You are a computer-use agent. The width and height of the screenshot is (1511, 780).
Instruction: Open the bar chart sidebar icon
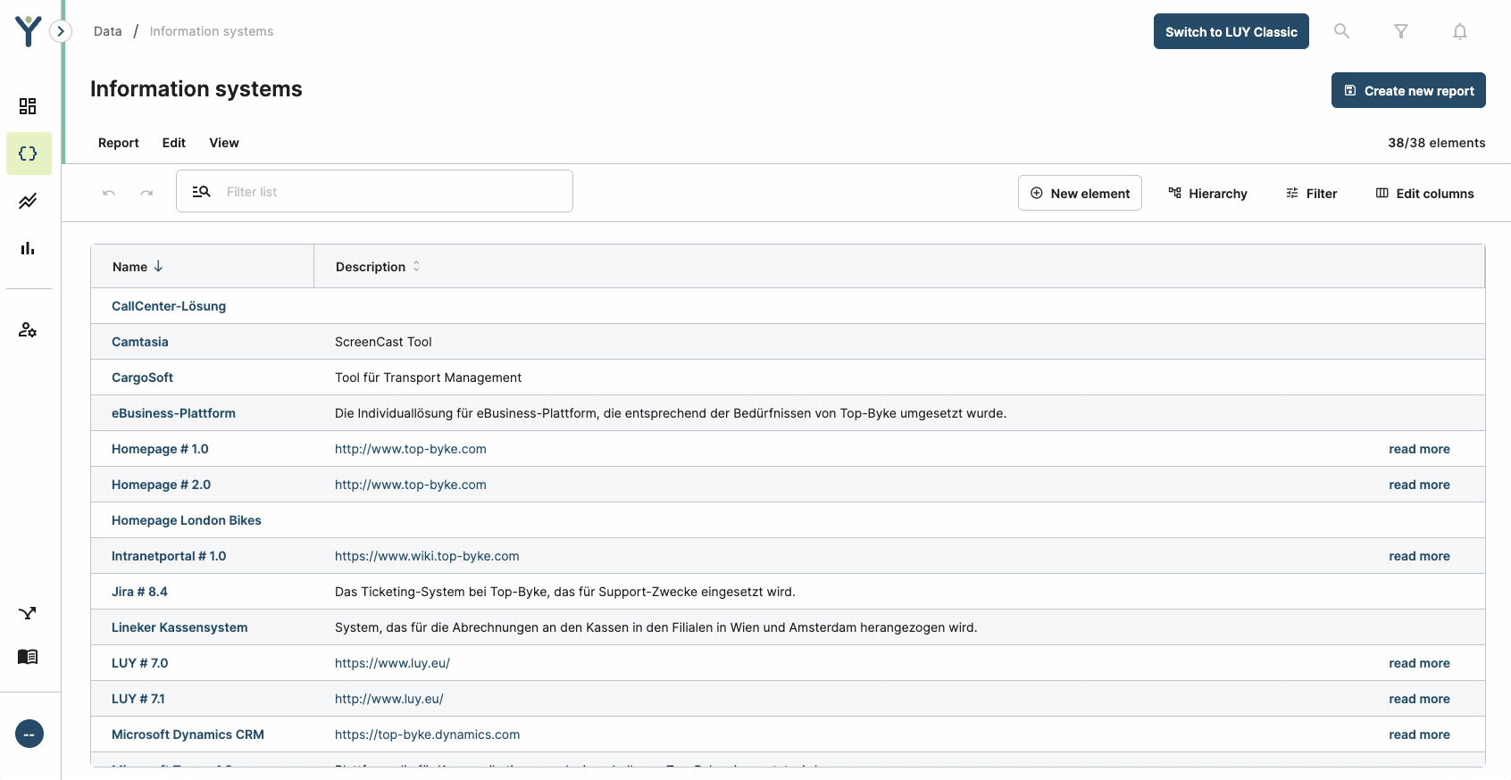(x=28, y=248)
